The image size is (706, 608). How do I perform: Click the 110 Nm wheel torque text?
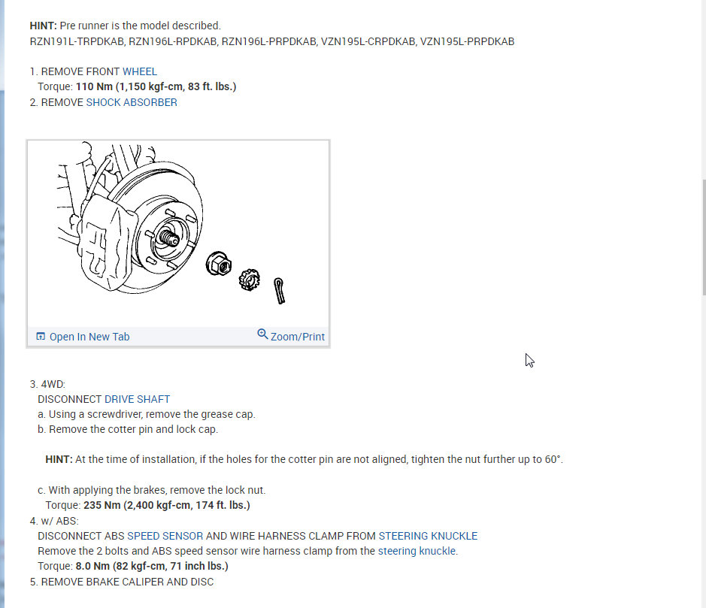click(x=156, y=86)
